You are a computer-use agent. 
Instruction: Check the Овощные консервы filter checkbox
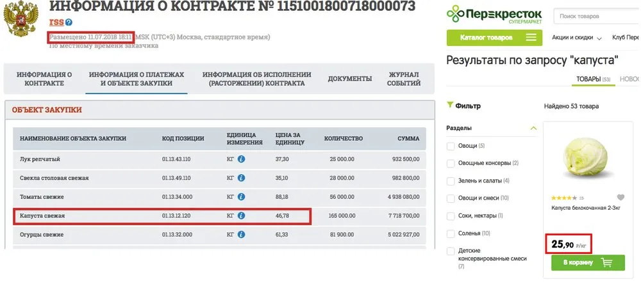451,163
